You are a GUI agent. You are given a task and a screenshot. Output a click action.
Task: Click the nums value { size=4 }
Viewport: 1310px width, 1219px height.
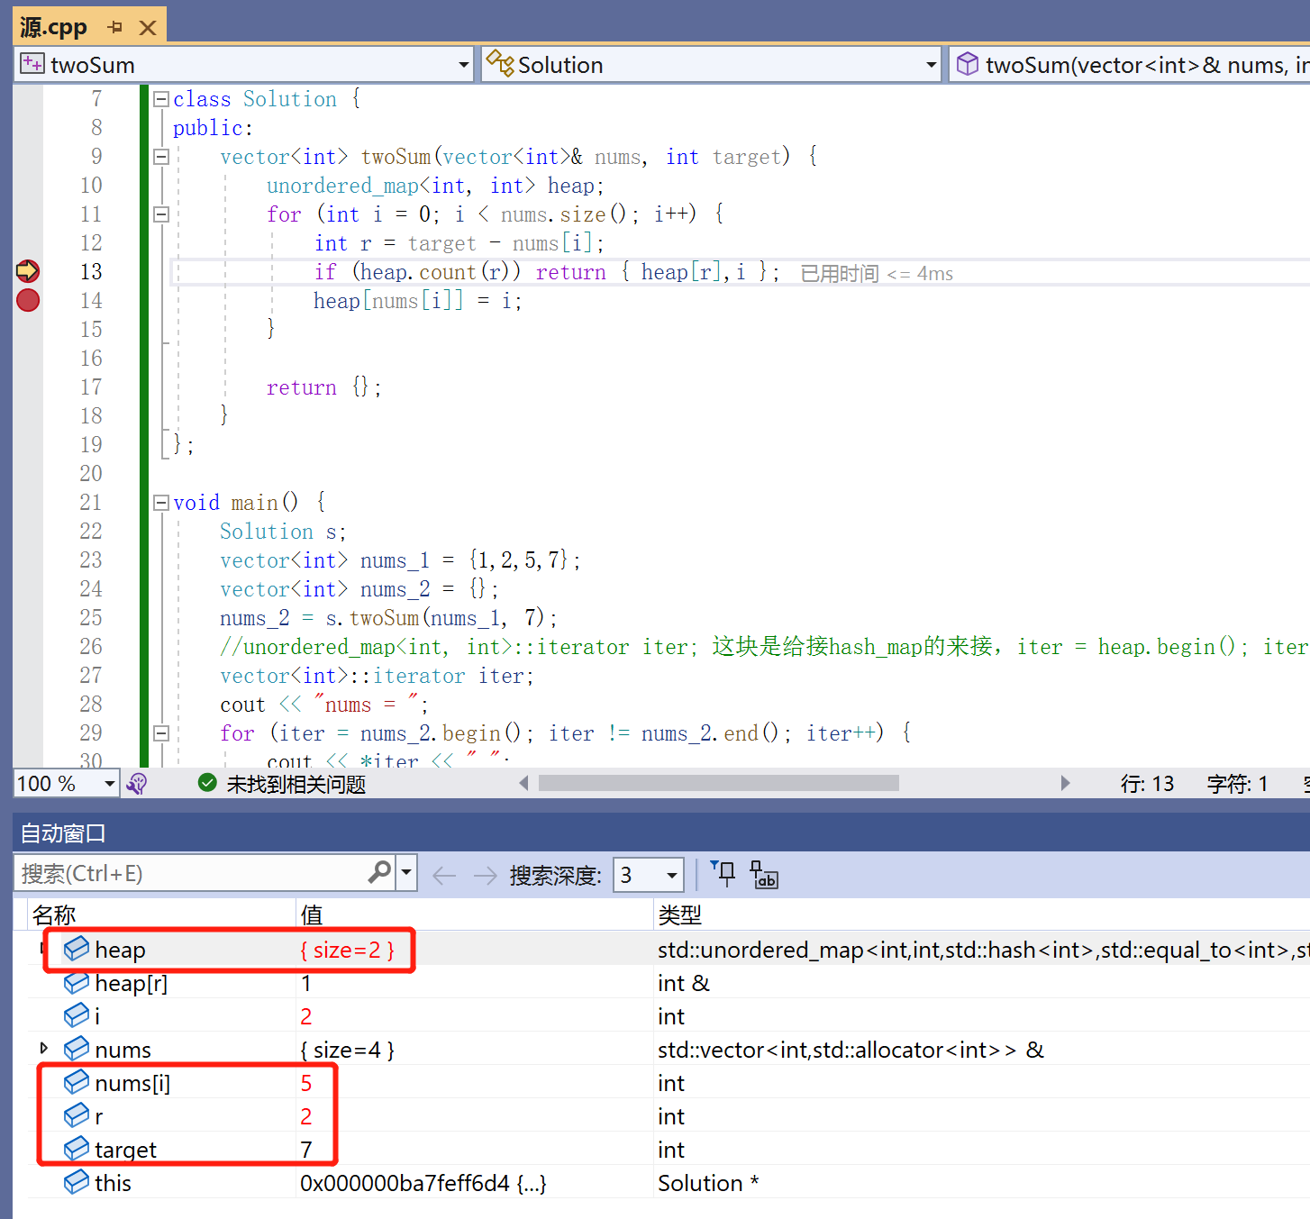point(348,1050)
